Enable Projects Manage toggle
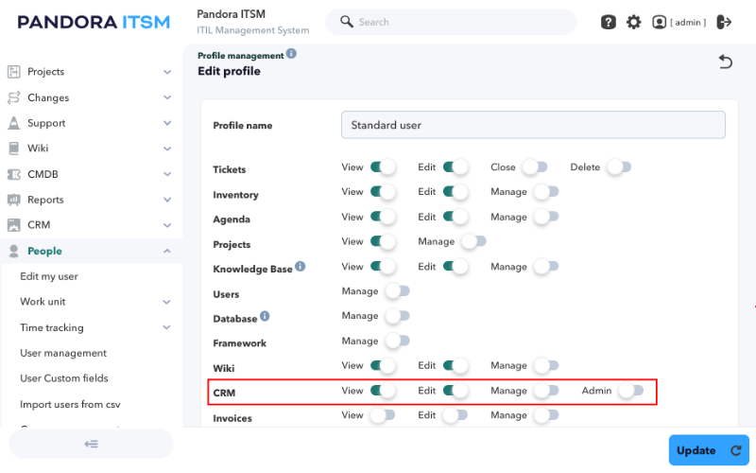 (x=473, y=241)
